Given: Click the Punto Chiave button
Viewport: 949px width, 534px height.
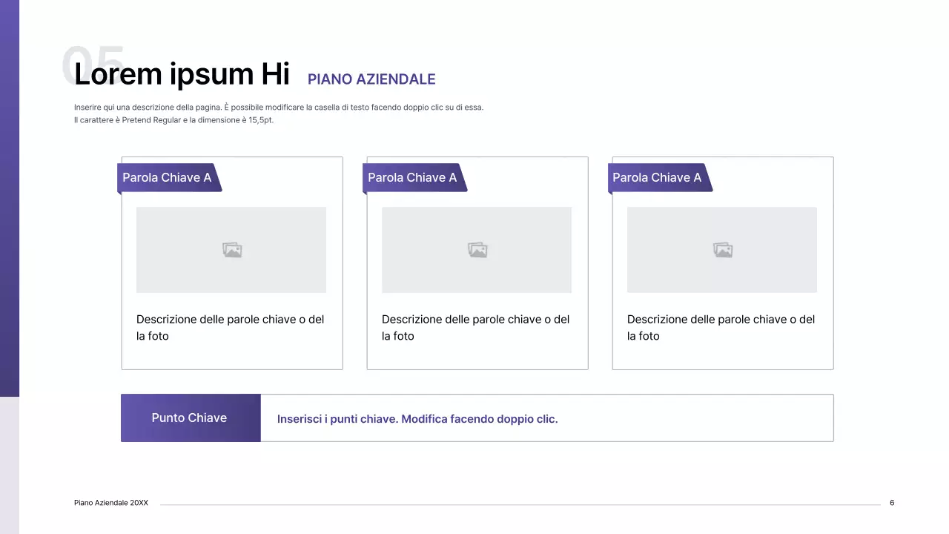Looking at the screenshot, I should (x=190, y=418).
